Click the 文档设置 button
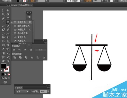127x98 pixels. tap(122, 1)
